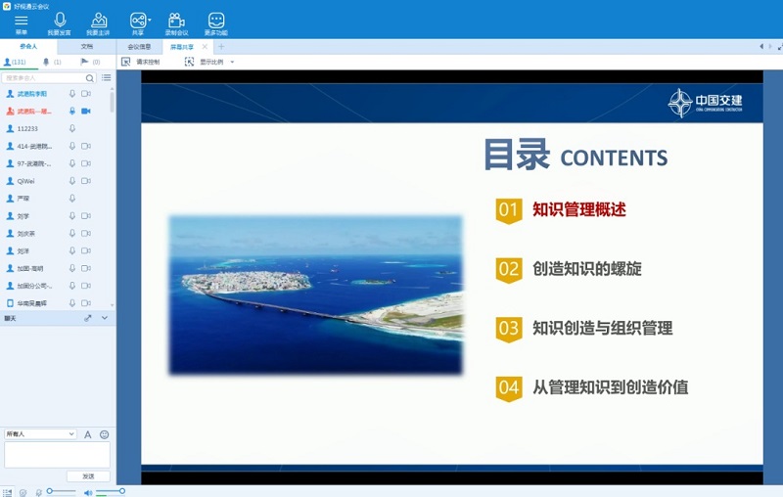Pop out the chat panel

click(x=88, y=318)
